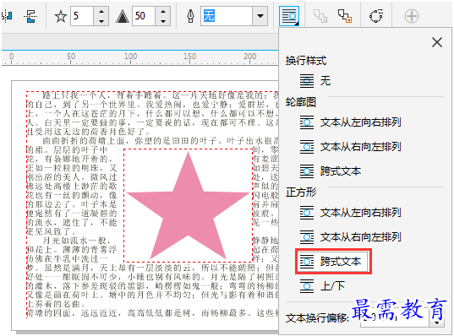Click the outline pen icon

point(190,16)
